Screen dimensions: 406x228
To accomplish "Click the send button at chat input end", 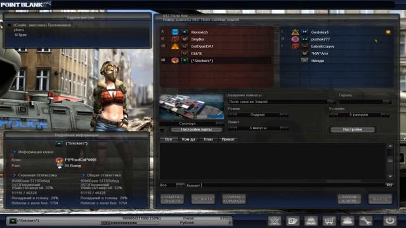I will pyautogui.click(x=389, y=185).
